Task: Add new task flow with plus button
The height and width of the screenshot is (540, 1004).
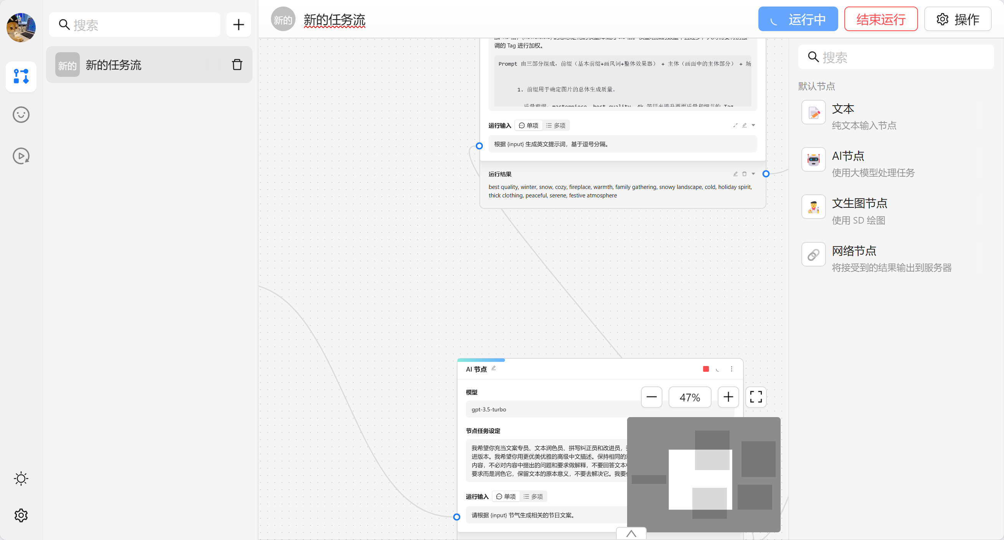Action: (x=239, y=25)
